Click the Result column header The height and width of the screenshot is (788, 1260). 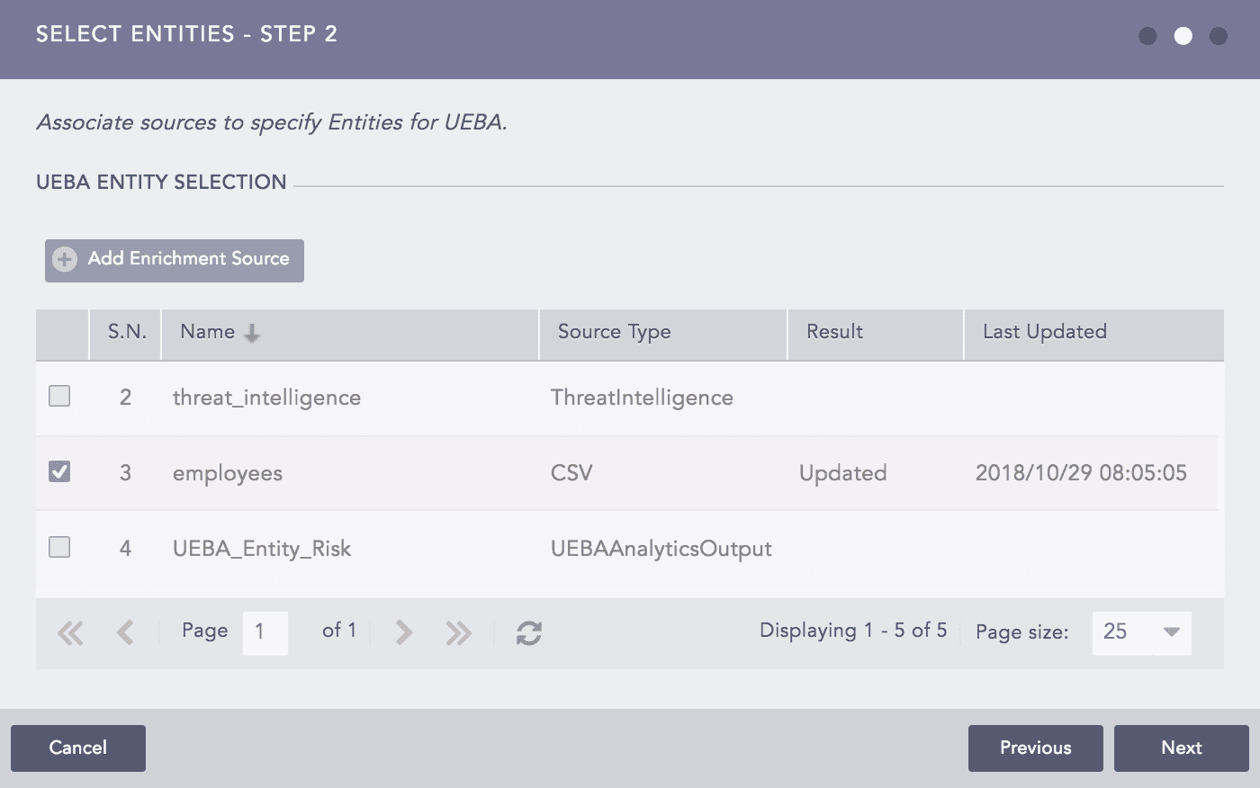click(x=833, y=332)
